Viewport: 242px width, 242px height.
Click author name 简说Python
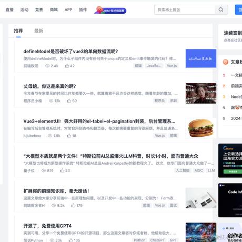33,240
